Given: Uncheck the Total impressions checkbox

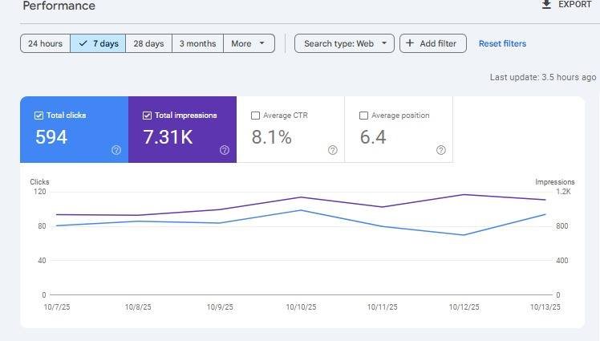Looking at the screenshot, I should click(147, 116).
